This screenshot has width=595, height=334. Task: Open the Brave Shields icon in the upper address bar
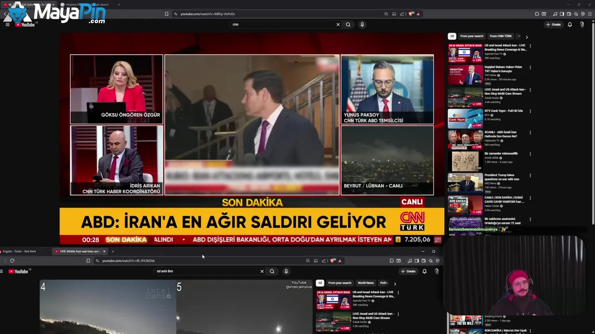(411, 14)
